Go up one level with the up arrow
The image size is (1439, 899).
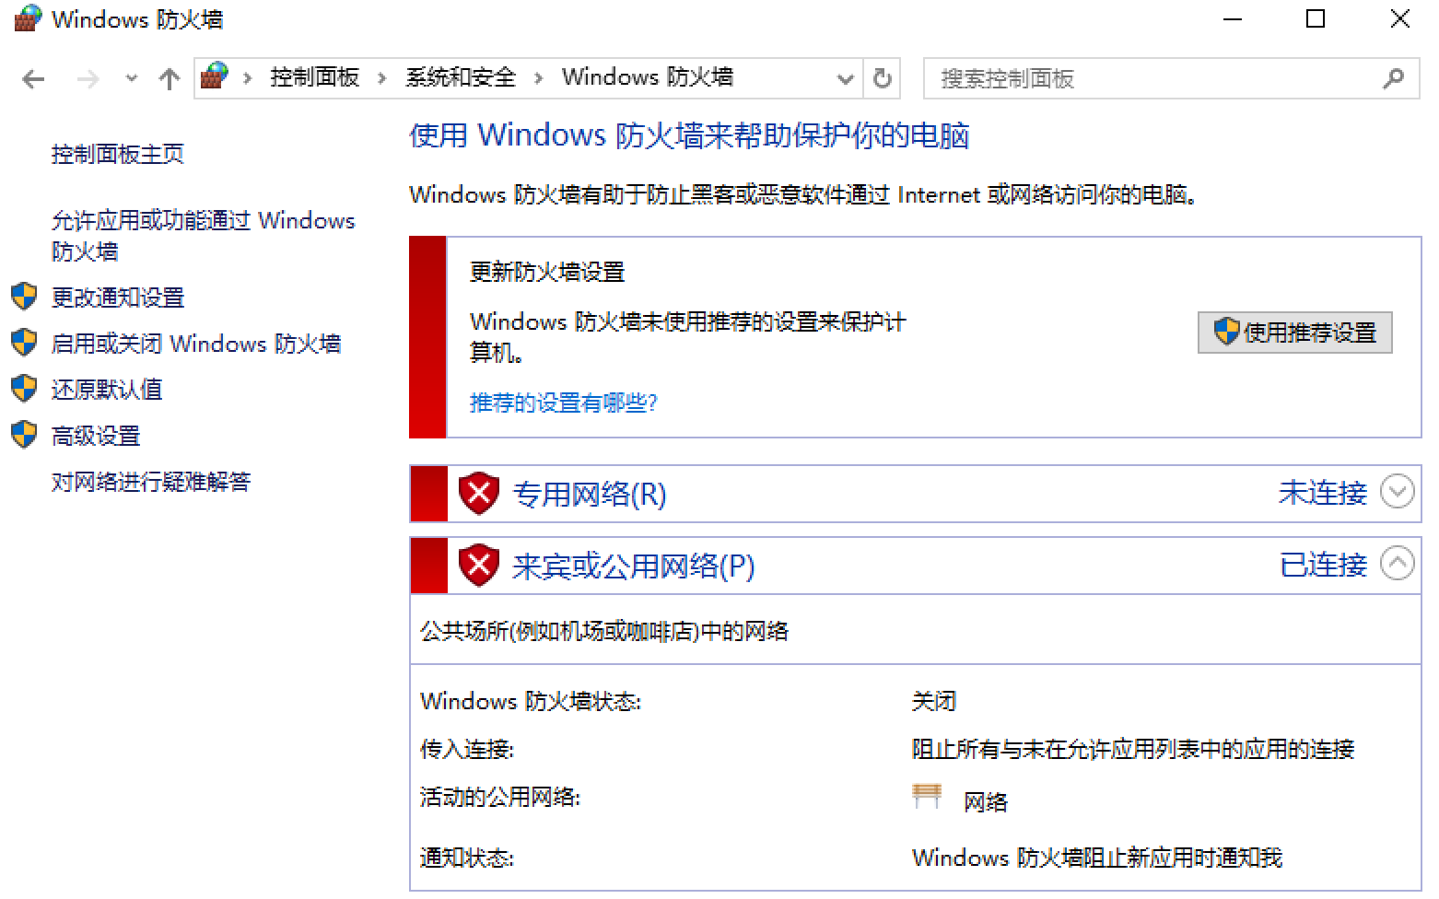(169, 79)
